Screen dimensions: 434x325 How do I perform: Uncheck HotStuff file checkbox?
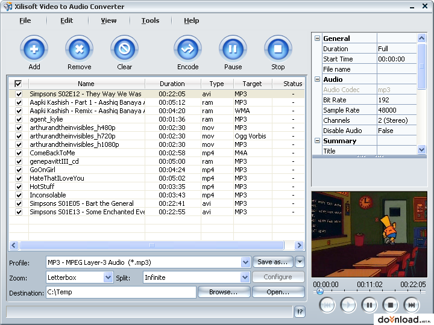[19, 187]
